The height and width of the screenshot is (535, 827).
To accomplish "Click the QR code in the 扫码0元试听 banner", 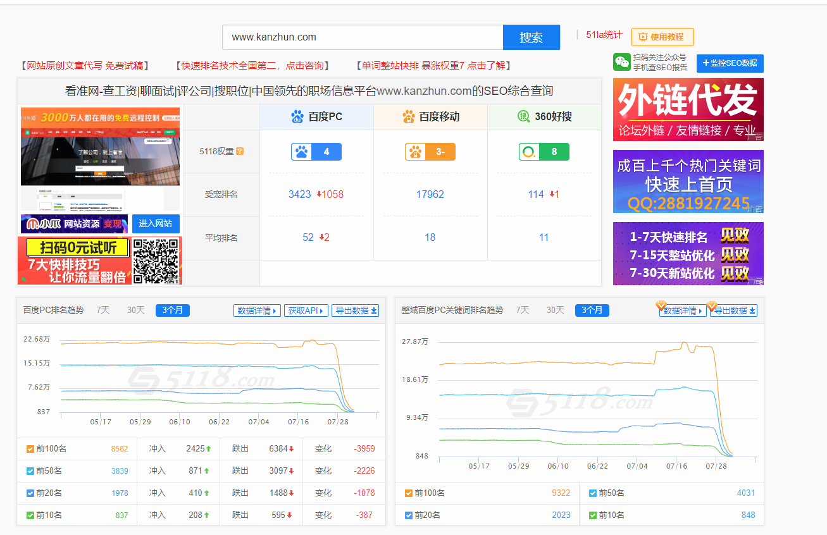I will (x=156, y=261).
